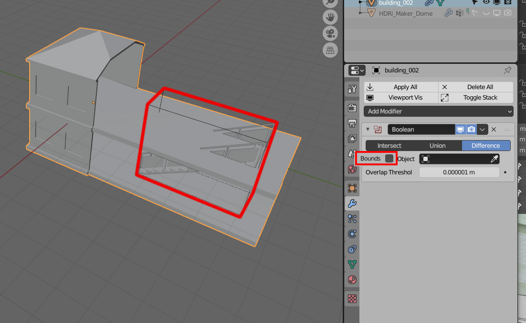Toggle camera view with the camera gizmo
526x323 pixels.
pos(330,33)
